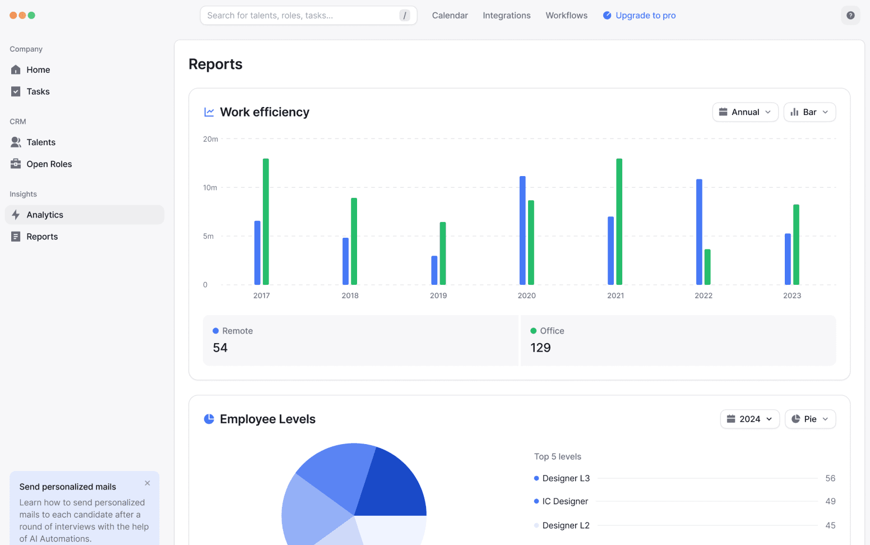Expand the Annual period dropdown
The width and height of the screenshot is (870, 545).
click(x=745, y=112)
